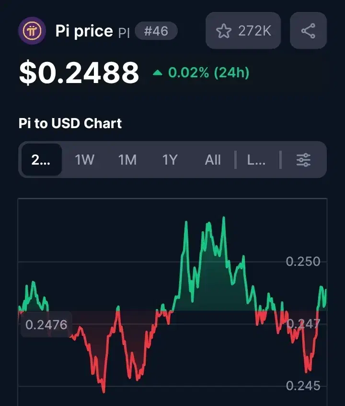Click the Pi coin logo icon
The image size is (345, 406).
pos(32,31)
